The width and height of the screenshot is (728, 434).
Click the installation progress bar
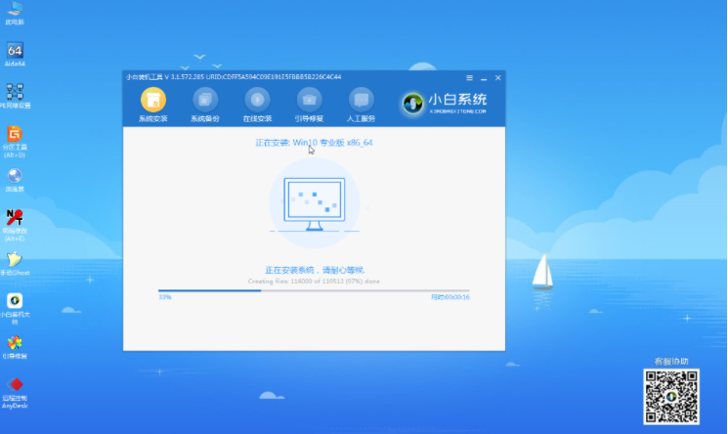pos(313,290)
